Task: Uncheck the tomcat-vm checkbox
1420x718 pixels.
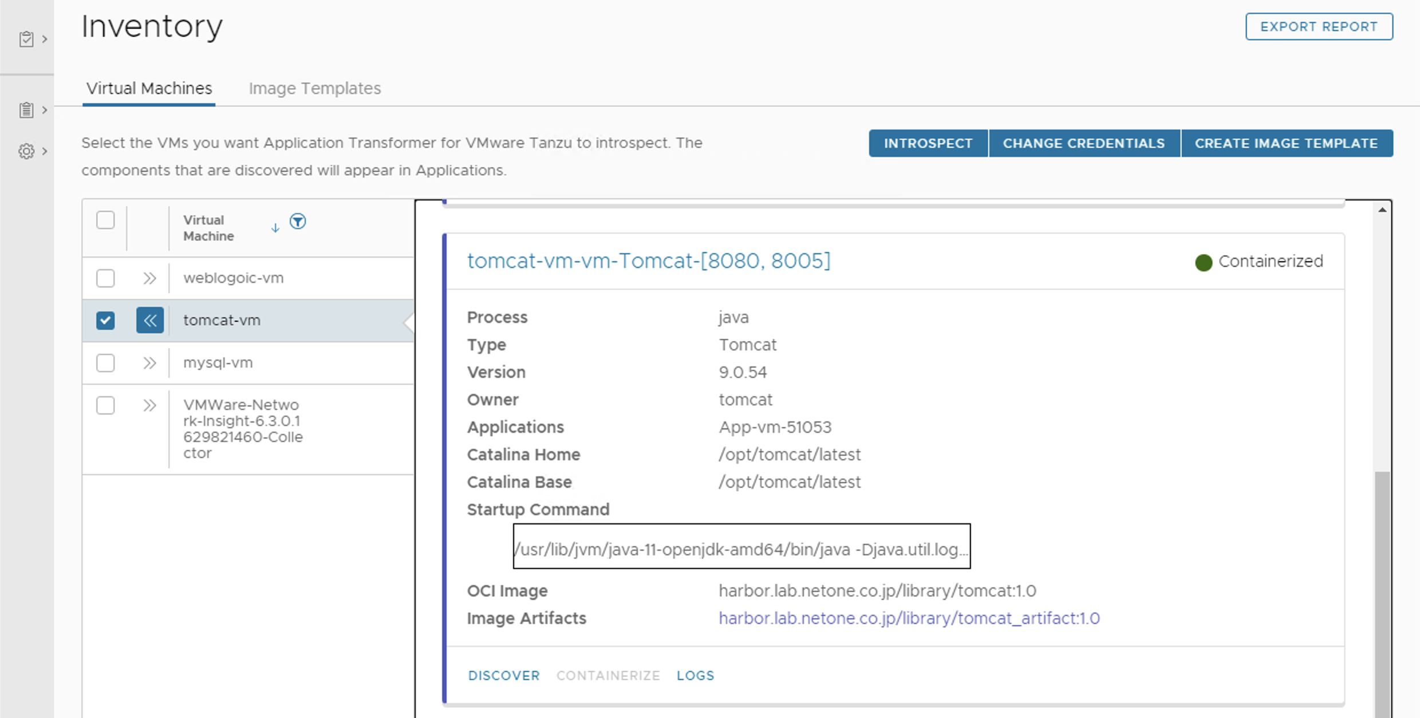Action: click(x=105, y=320)
